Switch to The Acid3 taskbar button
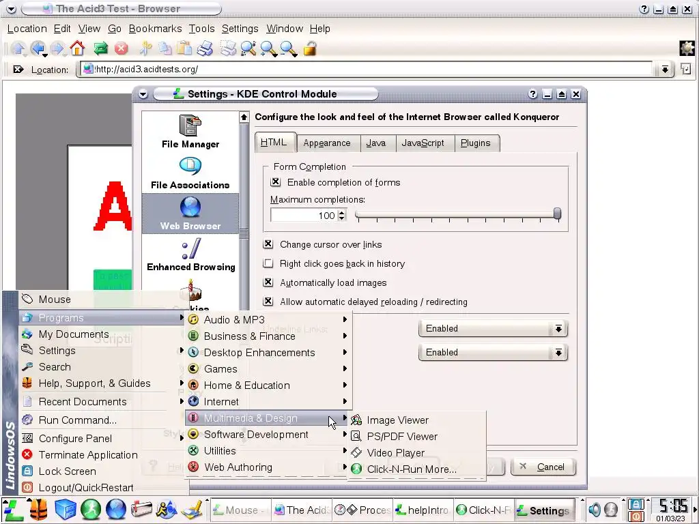The width and height of the screenshot is (699, 524). click(x=302, y=510)
